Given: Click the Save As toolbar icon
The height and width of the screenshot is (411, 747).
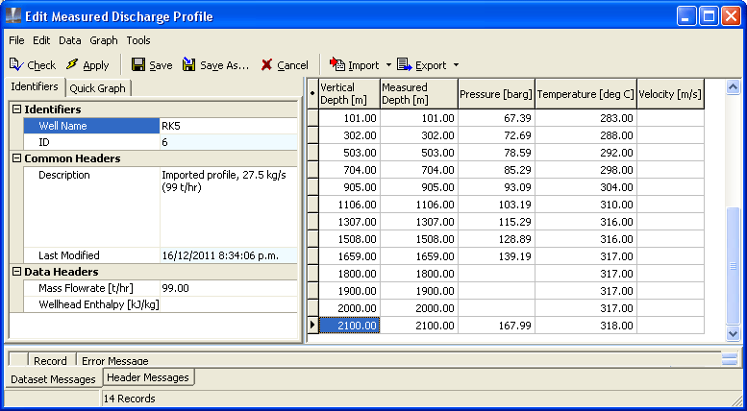Looking at the screenshot, I should [189, 65].
